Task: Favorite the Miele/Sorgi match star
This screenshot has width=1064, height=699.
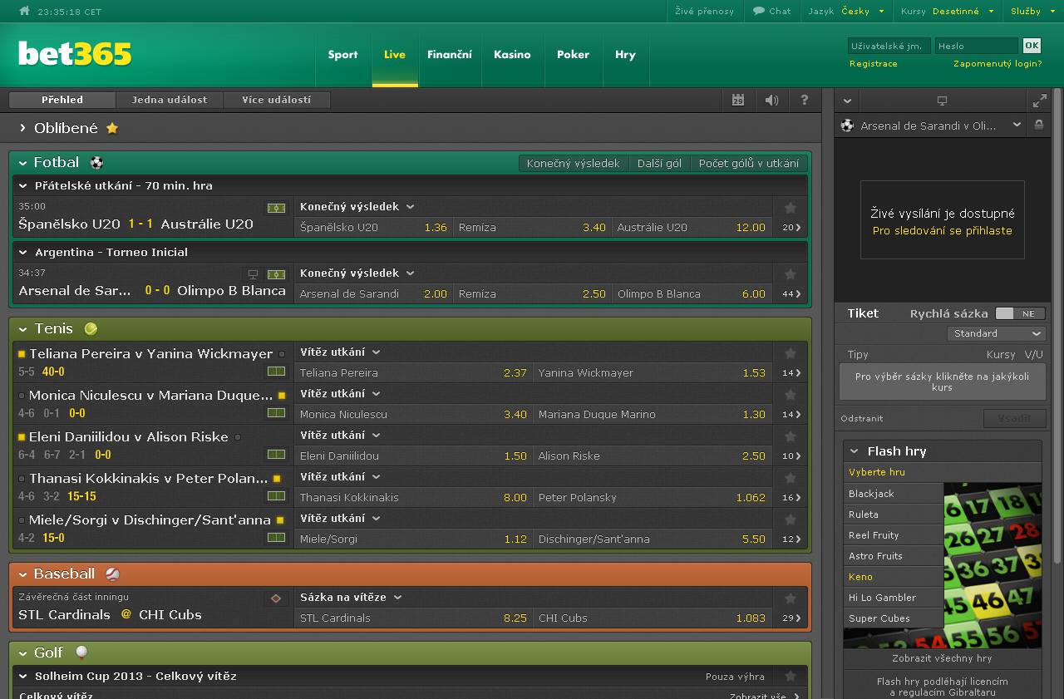Action: point(791,519)
